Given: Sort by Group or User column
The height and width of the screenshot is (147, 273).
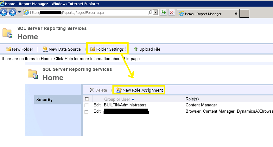Looking at the screenshot, I should point(117,99).
